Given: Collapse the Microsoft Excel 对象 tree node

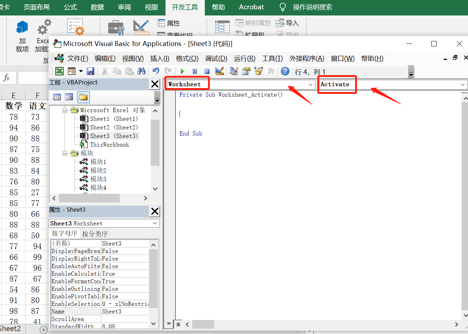Looking at the screenshot, I should [x=65, y=110].
